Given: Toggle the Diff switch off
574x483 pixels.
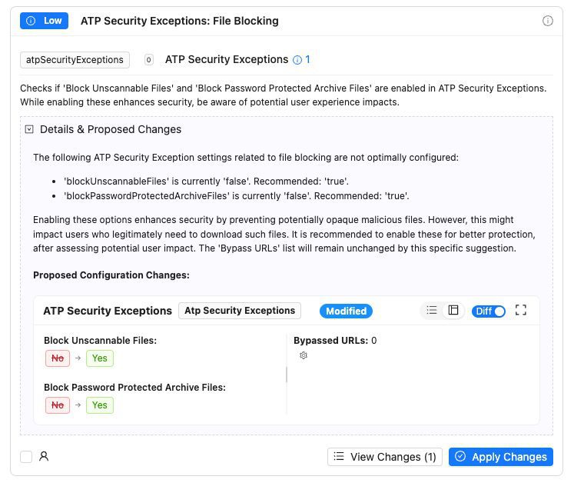Looking at the screenshot, I should pyautogui.click(x=489, y=311).
